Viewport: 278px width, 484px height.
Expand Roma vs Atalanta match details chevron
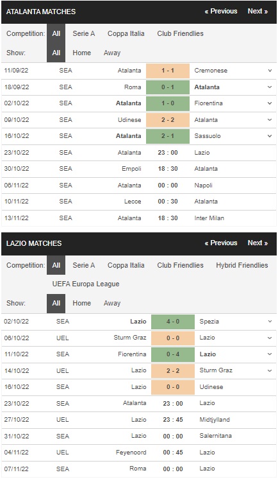click(x=270, y=87)
